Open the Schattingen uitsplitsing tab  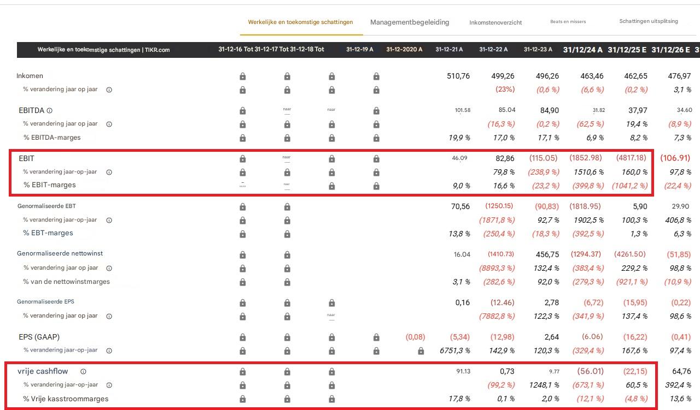point(649,21)
